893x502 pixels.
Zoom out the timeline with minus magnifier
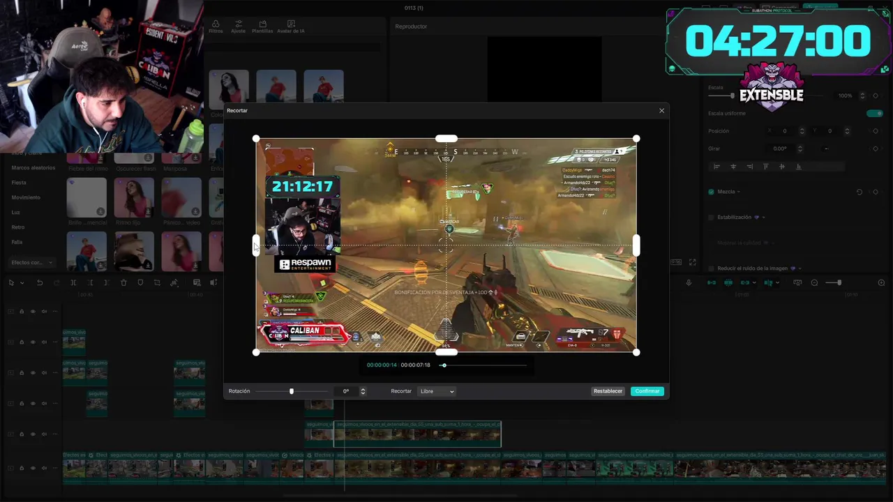tap(814, 282)
